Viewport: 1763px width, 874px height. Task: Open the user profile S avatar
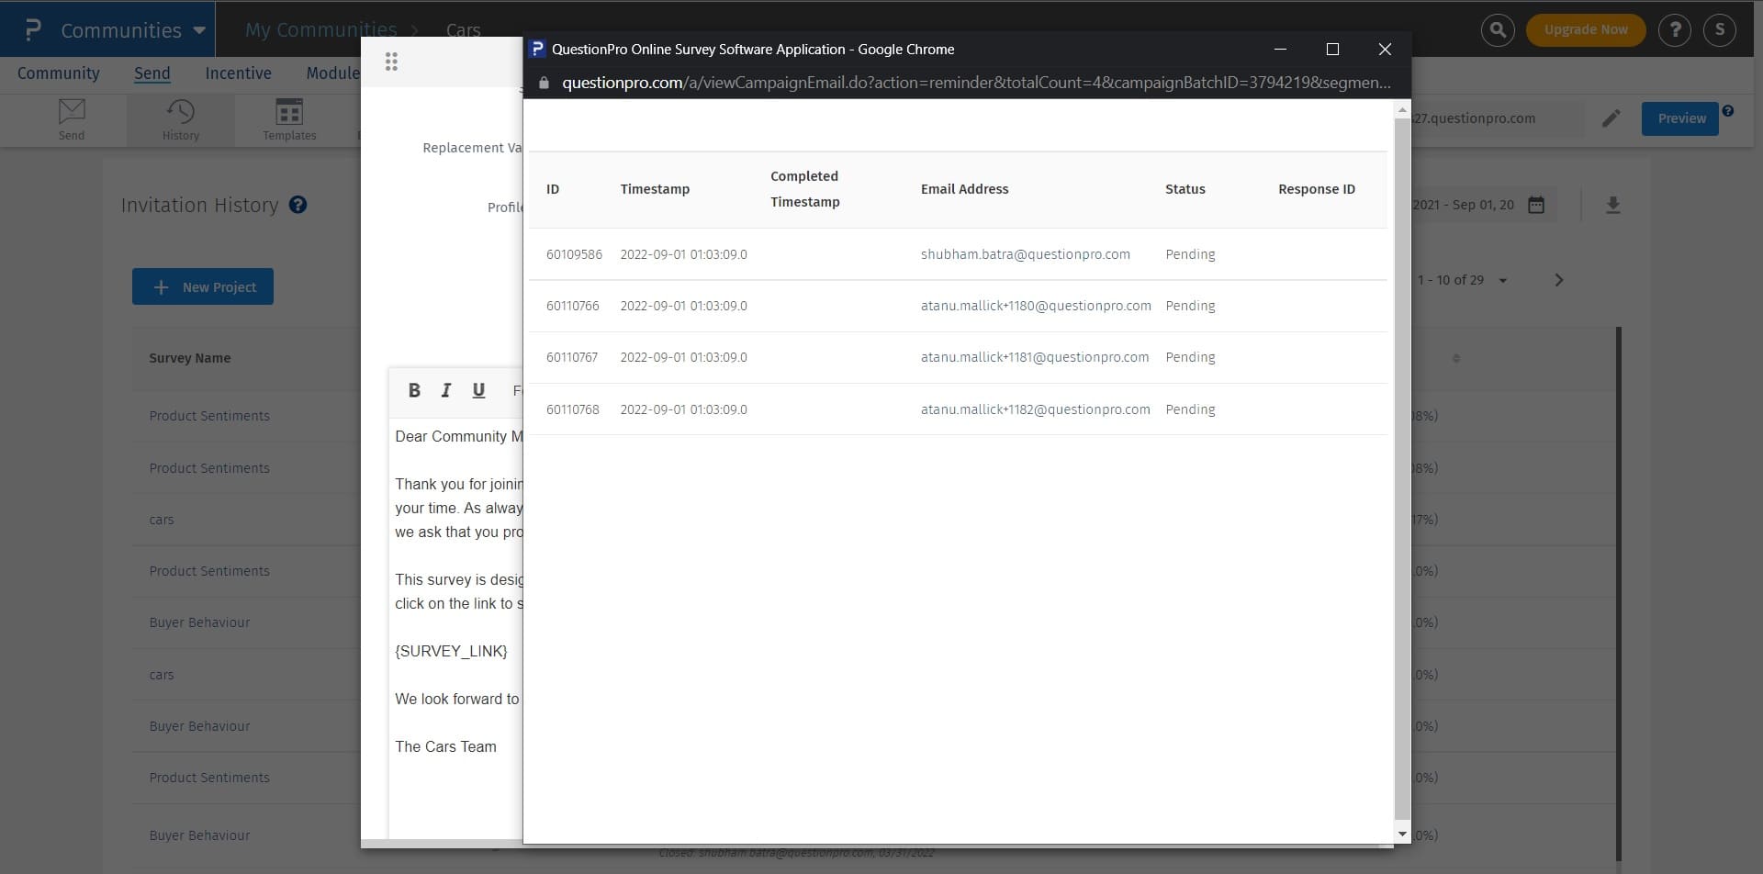(x=1719, y=29)
